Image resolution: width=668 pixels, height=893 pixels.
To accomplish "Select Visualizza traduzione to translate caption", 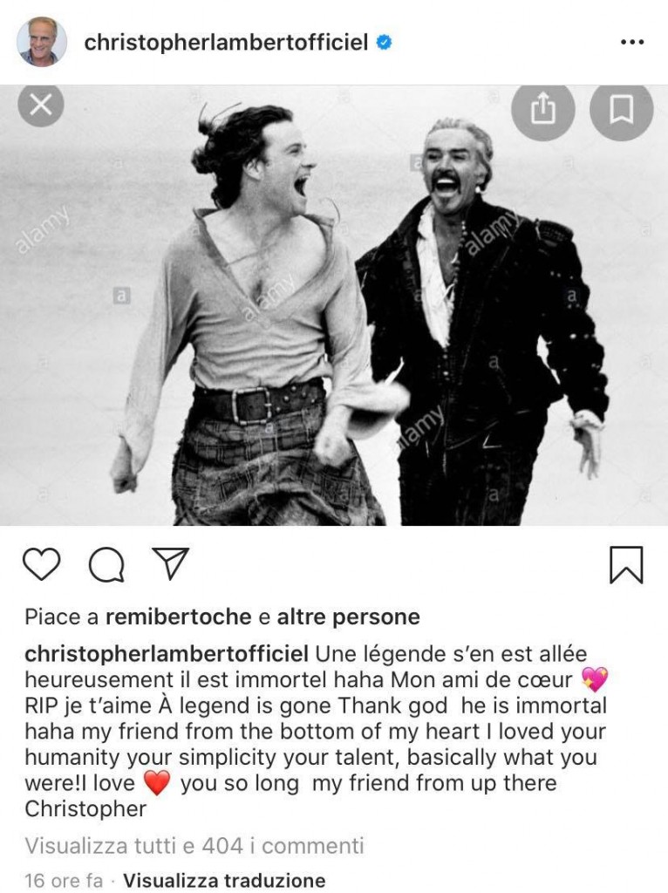I will click(x=224, y=881).
